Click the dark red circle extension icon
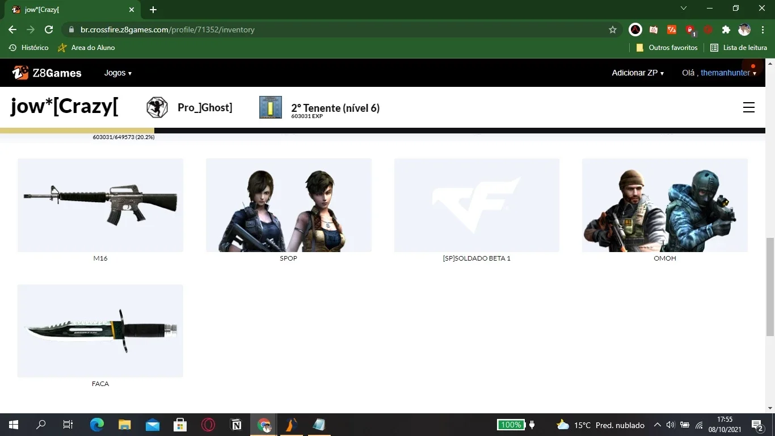 [708, 30]
